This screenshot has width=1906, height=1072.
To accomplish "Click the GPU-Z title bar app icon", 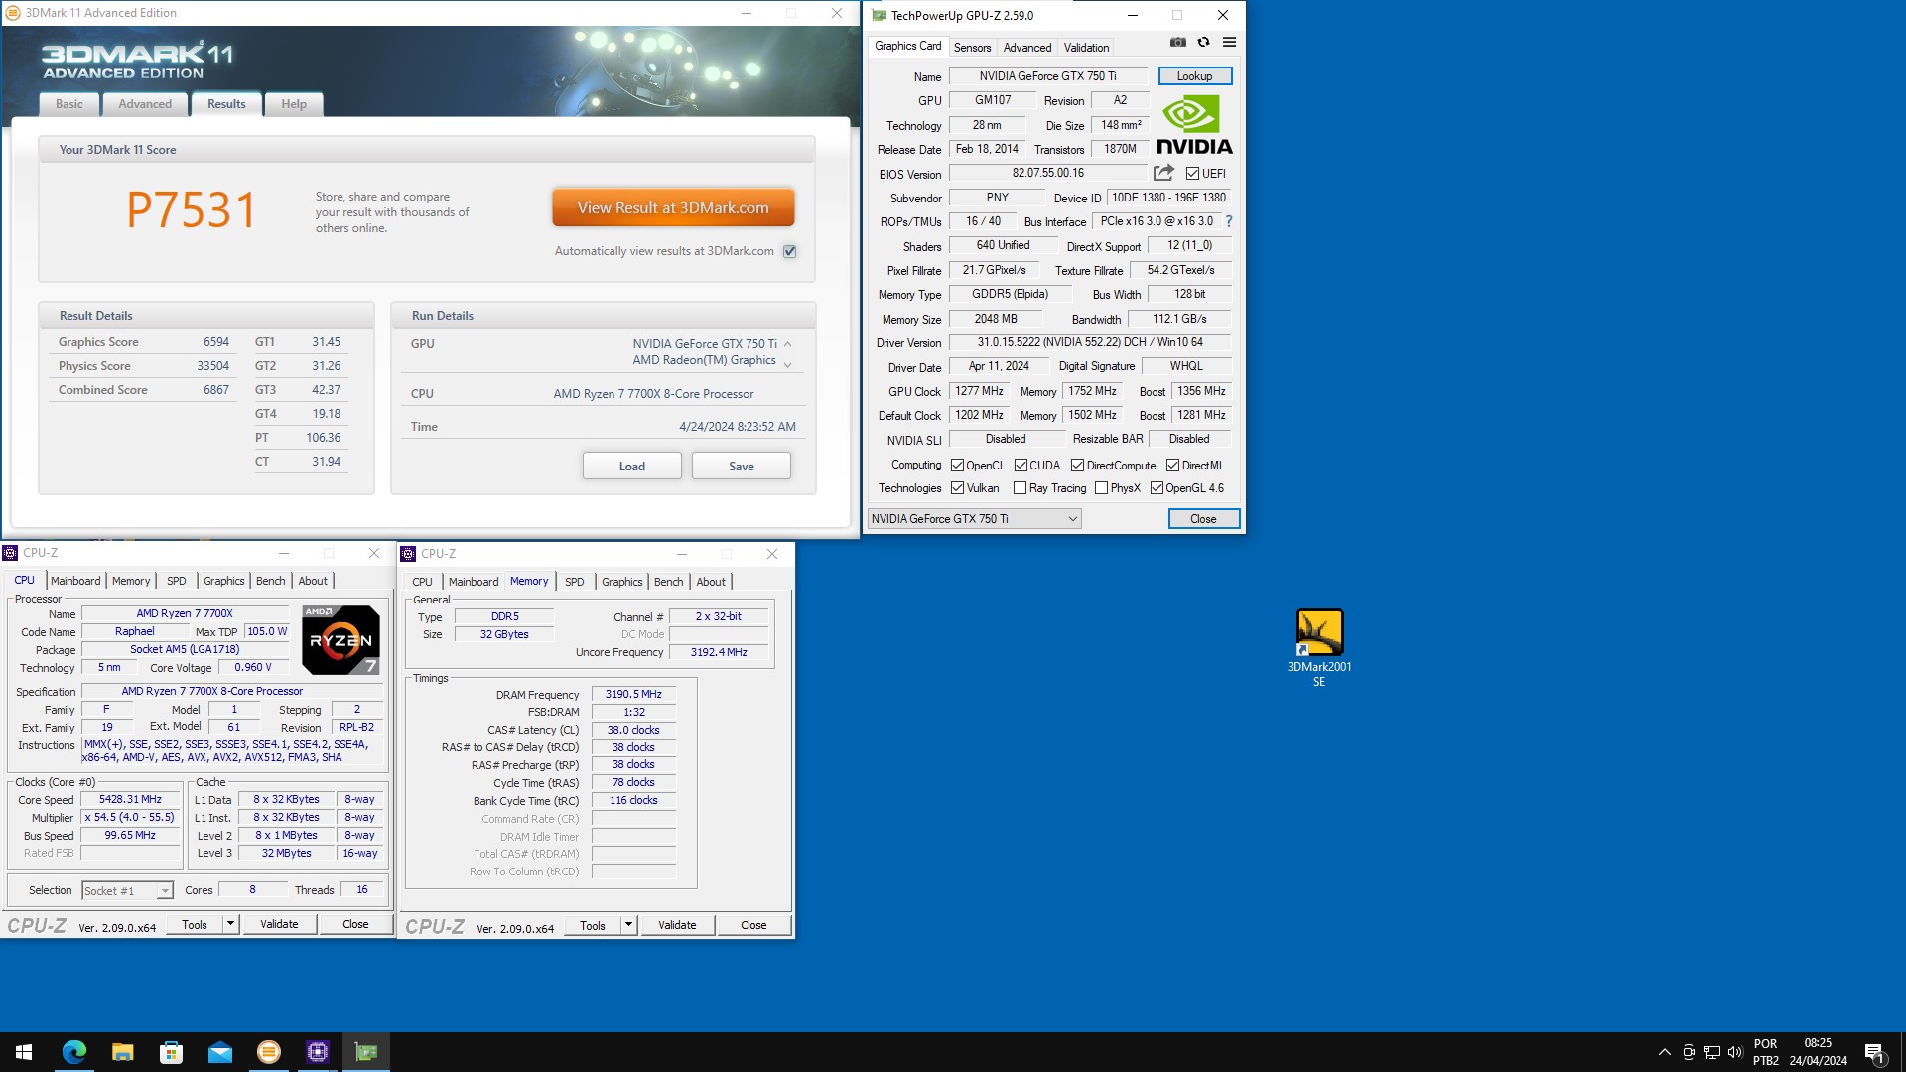I will 879,15.
